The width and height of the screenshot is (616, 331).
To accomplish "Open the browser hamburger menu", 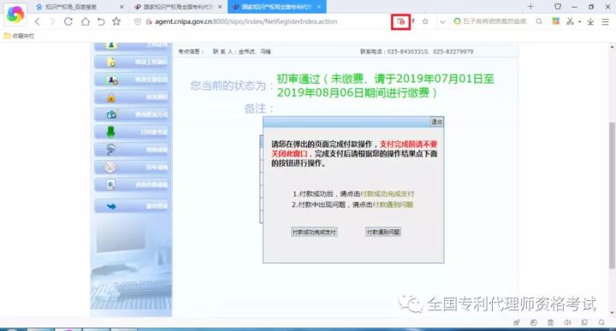I will click(606, 22).
